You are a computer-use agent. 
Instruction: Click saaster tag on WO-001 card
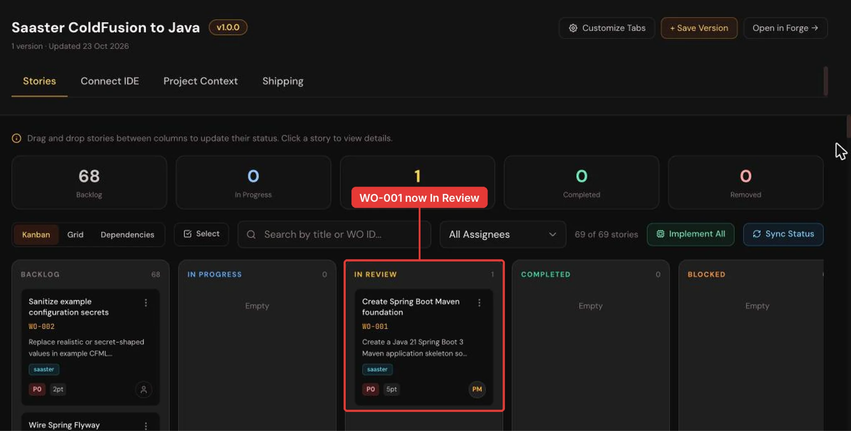377,369
